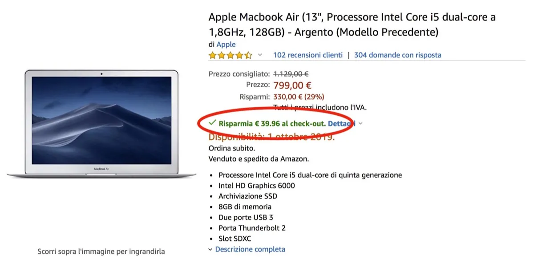
Task: Click Scorri sopra l'immagine per ingrandirla text
Action: click(x=101, y=252)
